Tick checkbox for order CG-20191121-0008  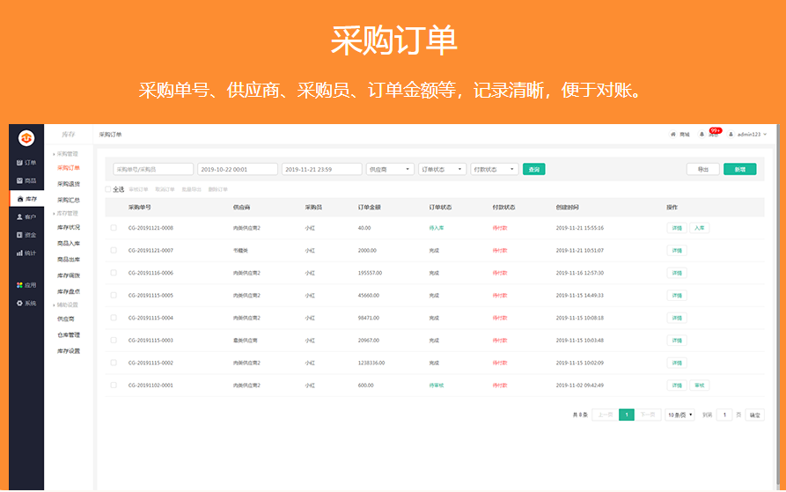114,228
